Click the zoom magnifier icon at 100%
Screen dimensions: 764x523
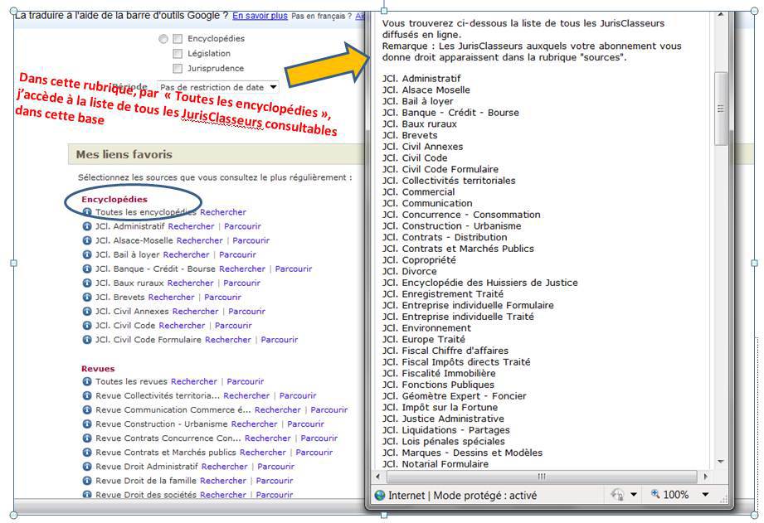click(x=655, y=495)
